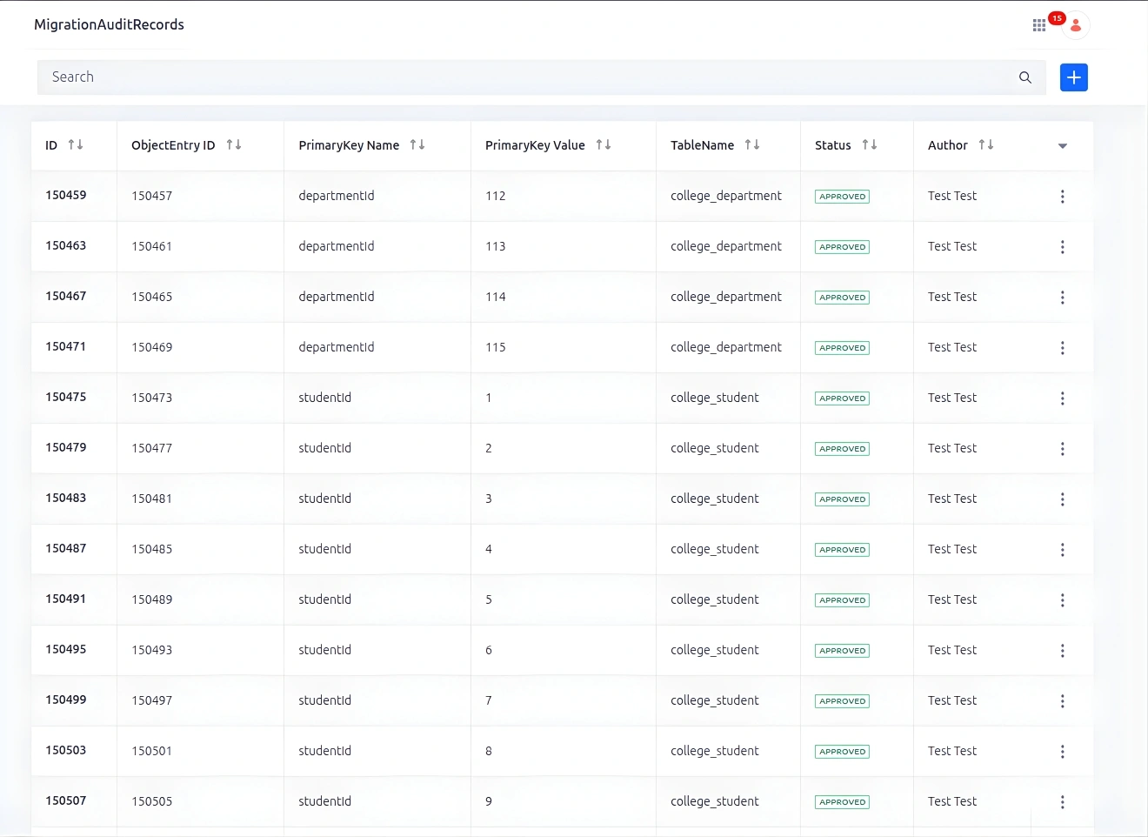Click APPROVED status badge in row 150483
This screenshot has width=1148, height=837.
pyautogui.click(x=843, y=499)
